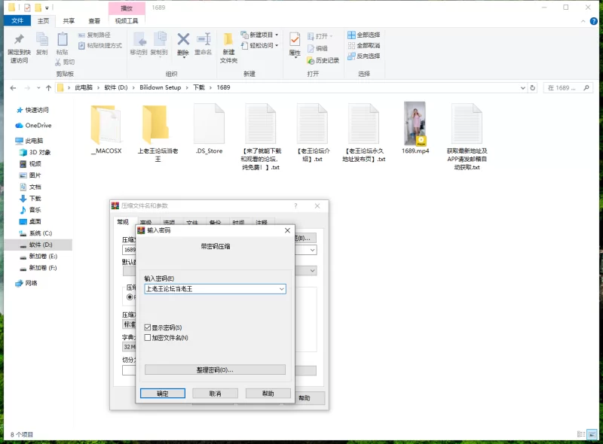Click the refresh icon in address bar
Screen dimensions: 603x444
(532, 87)
